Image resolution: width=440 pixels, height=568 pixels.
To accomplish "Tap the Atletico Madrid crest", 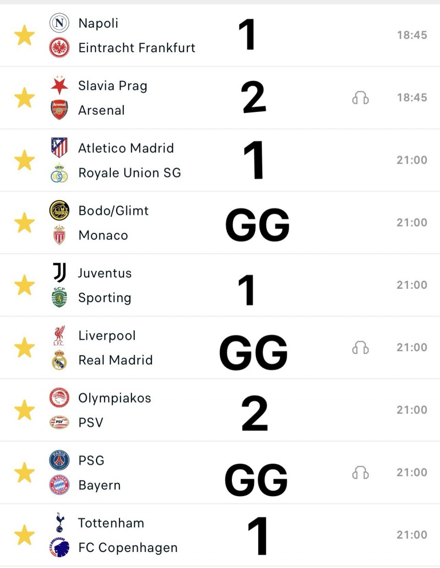I will [59, 148].
